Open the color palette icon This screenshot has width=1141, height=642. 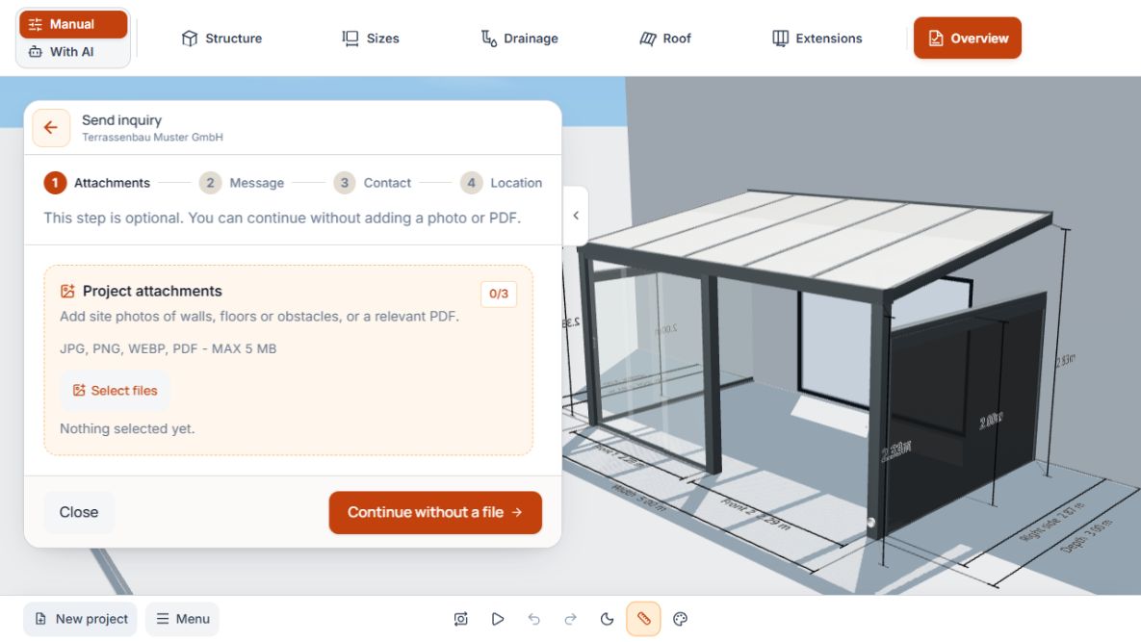coord(681,620)
